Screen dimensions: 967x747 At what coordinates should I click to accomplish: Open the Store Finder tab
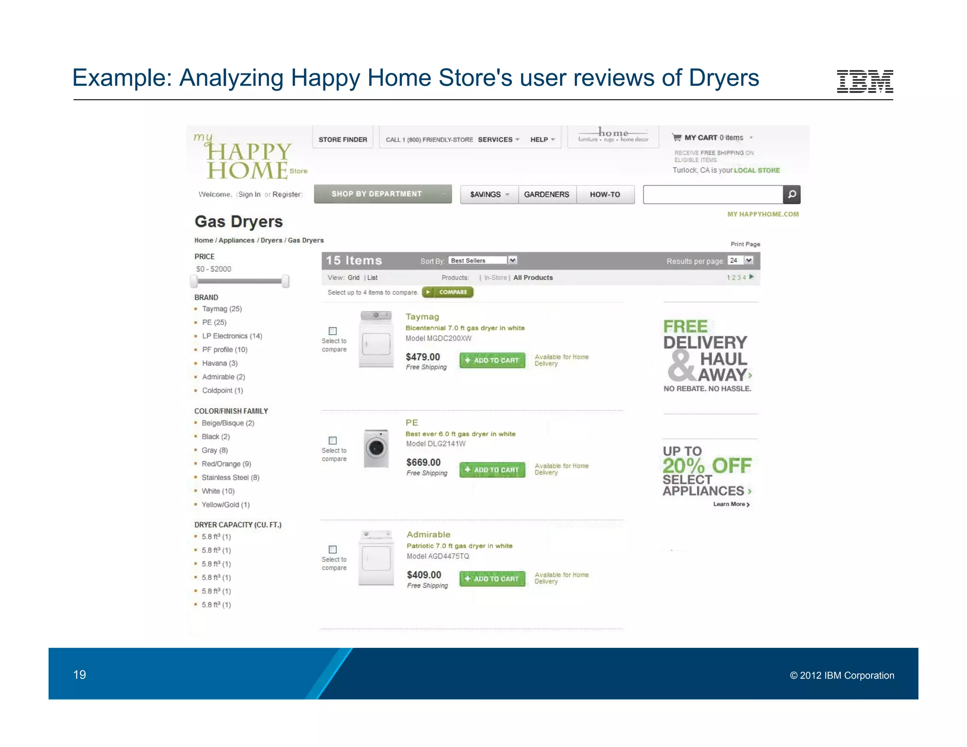(x=343, y=139)
